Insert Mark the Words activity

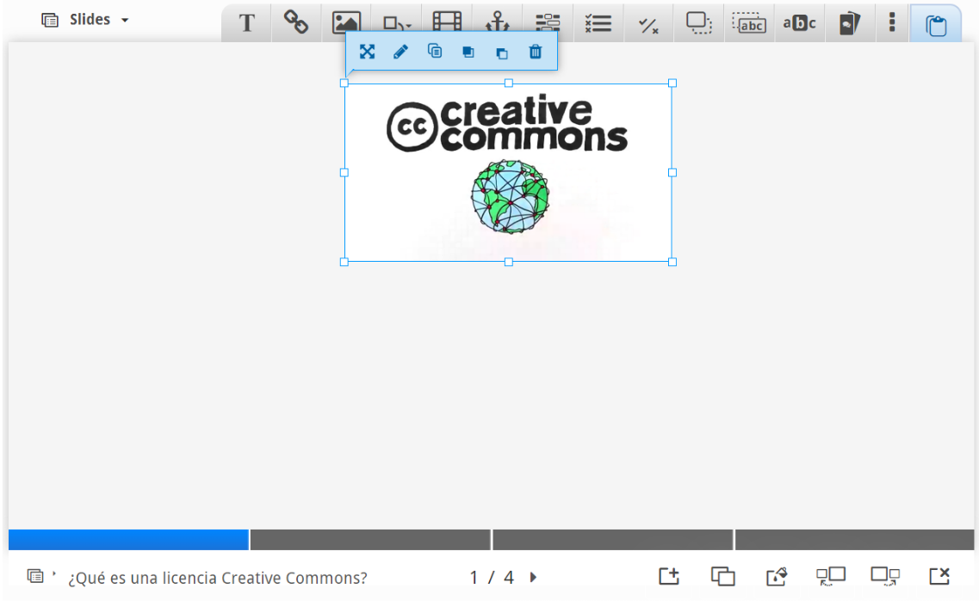click(x=799, y=23)
